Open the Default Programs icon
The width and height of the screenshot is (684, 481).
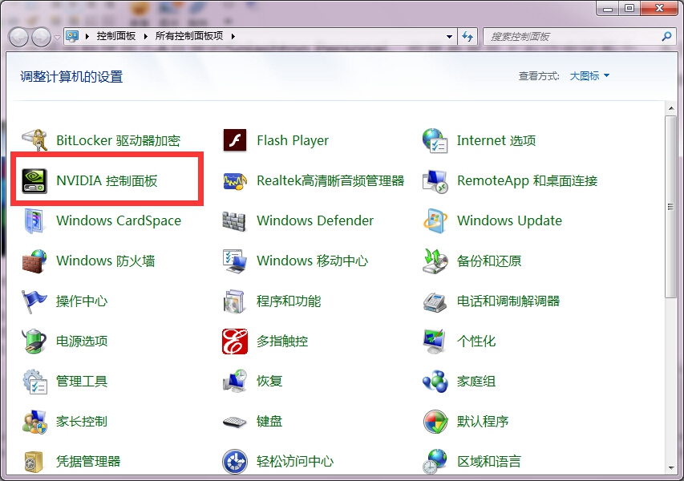(435, 421)
